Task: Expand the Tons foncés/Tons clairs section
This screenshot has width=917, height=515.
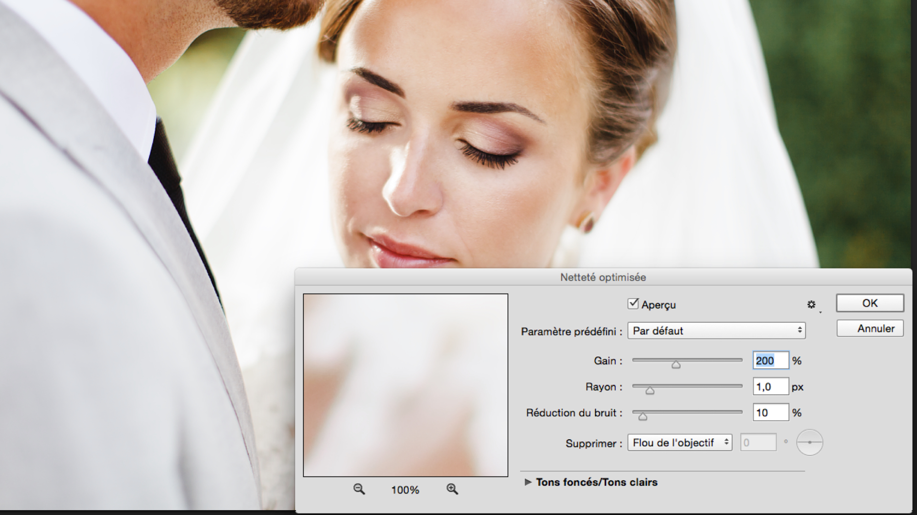Action: point(528,482)
